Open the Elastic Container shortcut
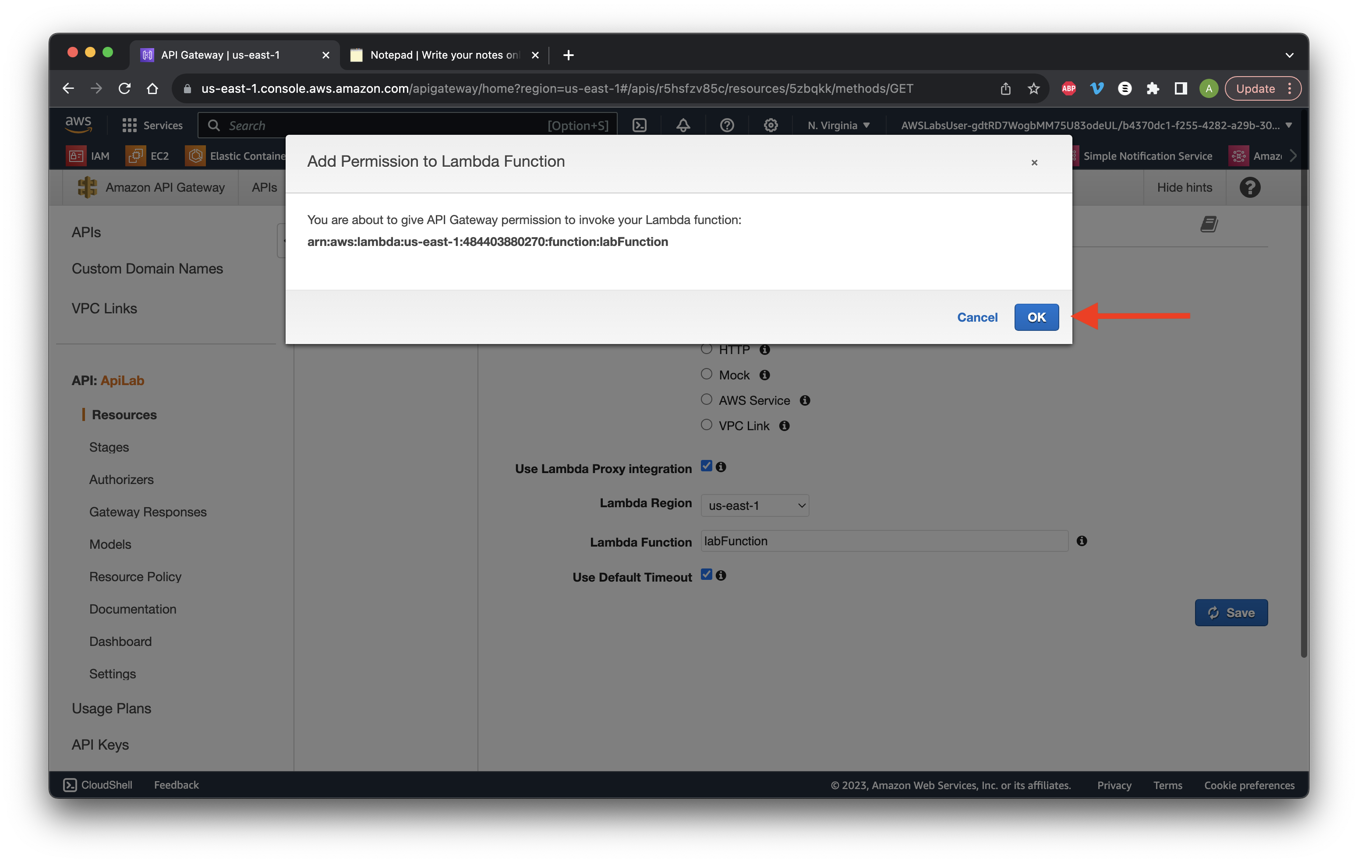Image resolution: width=1358 pixels, height=863 pixels. click(236, 156)
